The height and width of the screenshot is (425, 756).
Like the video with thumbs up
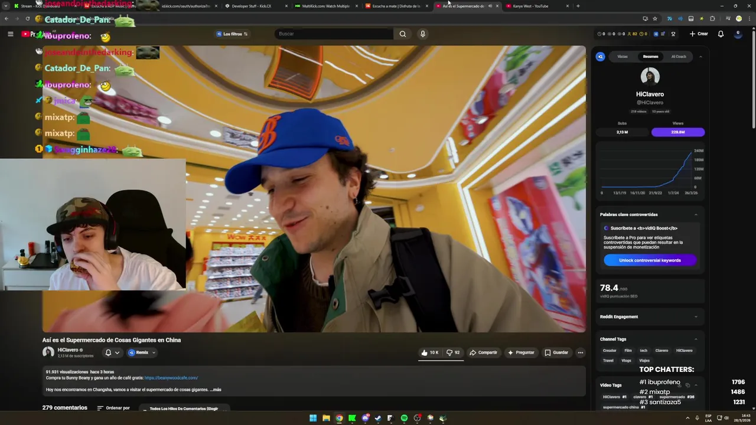click(429, 352)
